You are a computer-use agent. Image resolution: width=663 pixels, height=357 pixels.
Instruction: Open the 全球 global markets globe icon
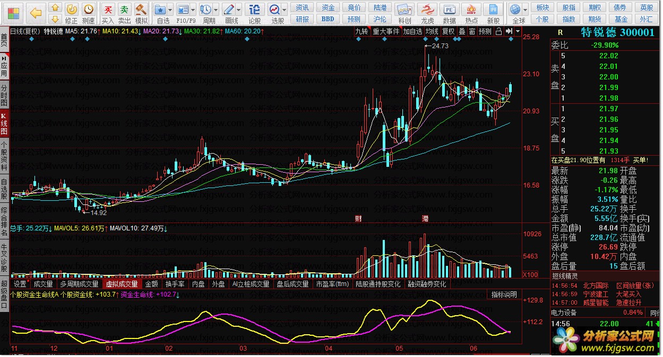point(515,10)
